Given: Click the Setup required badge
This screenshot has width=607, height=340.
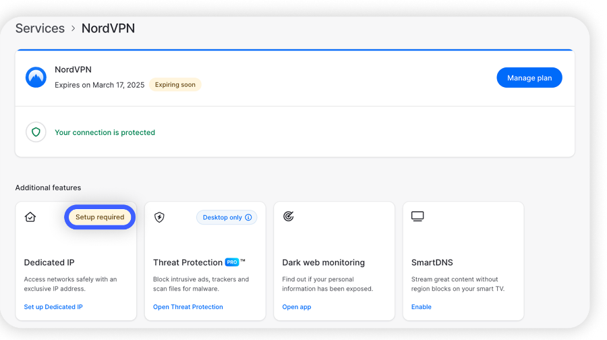Looking at the screenshot, I should (x=100, y=217).
